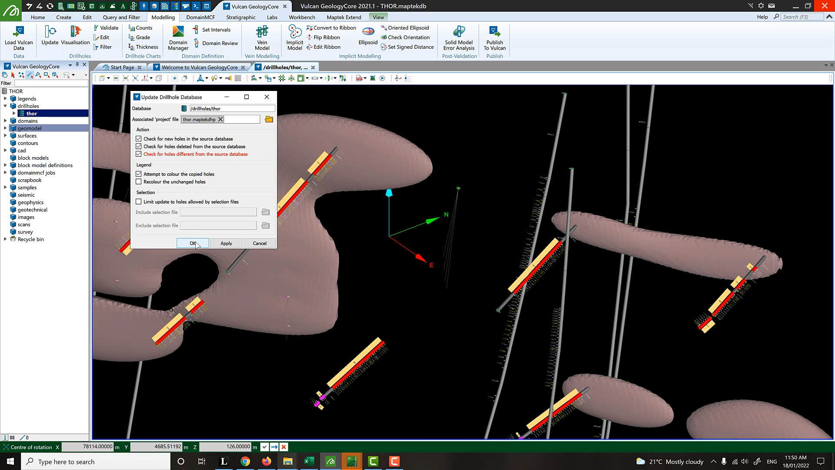Open the Grade chart tool
Viewport: 835px width, 470px height.
(x=139, y=37)
